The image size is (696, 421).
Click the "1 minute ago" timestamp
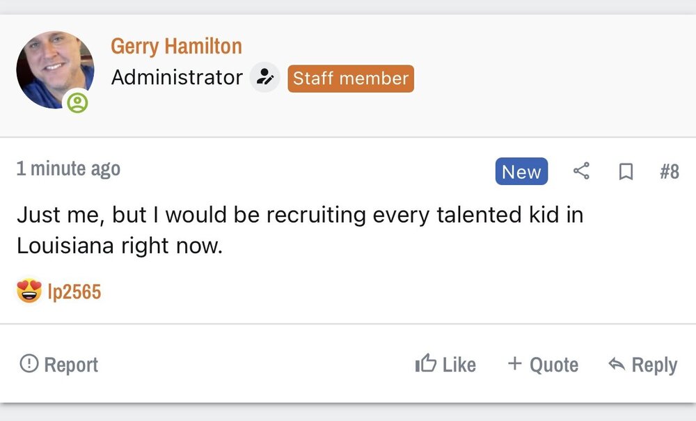(68, 168)
